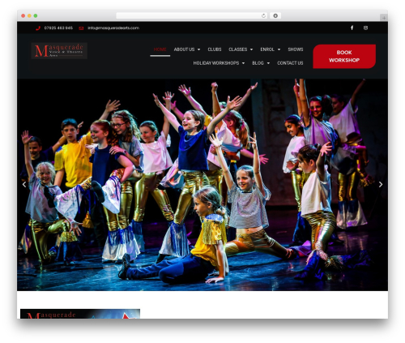Click the red envelope email icon
The width and height of the screenshot is (405, 343).
coord(81,28)
